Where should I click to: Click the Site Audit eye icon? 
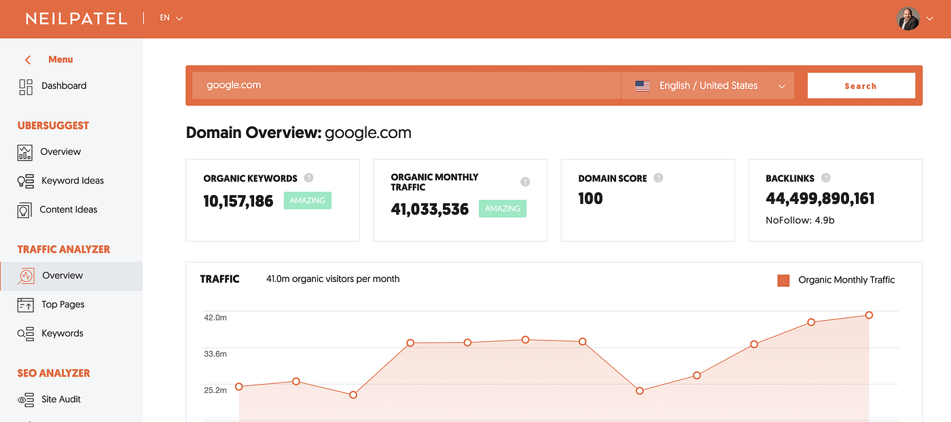[x=26, y=400]
